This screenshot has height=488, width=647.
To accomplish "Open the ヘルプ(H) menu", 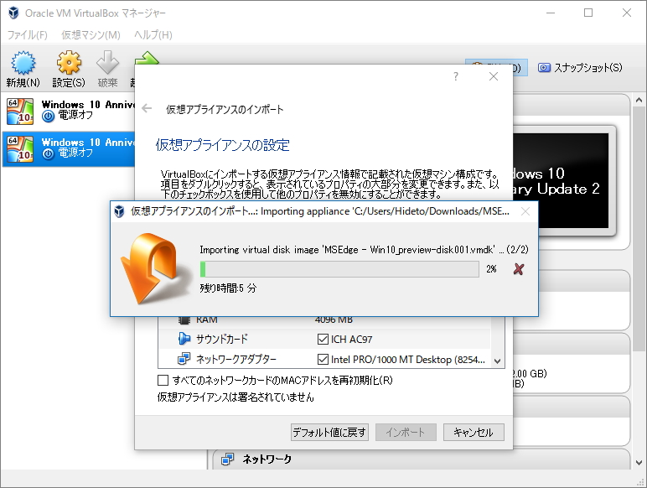I will coord(153,34).
